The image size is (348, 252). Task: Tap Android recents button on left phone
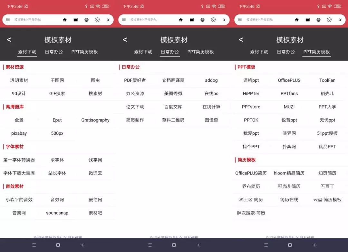(34, 245)
